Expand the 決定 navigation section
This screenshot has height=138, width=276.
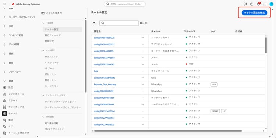point(4,26)
